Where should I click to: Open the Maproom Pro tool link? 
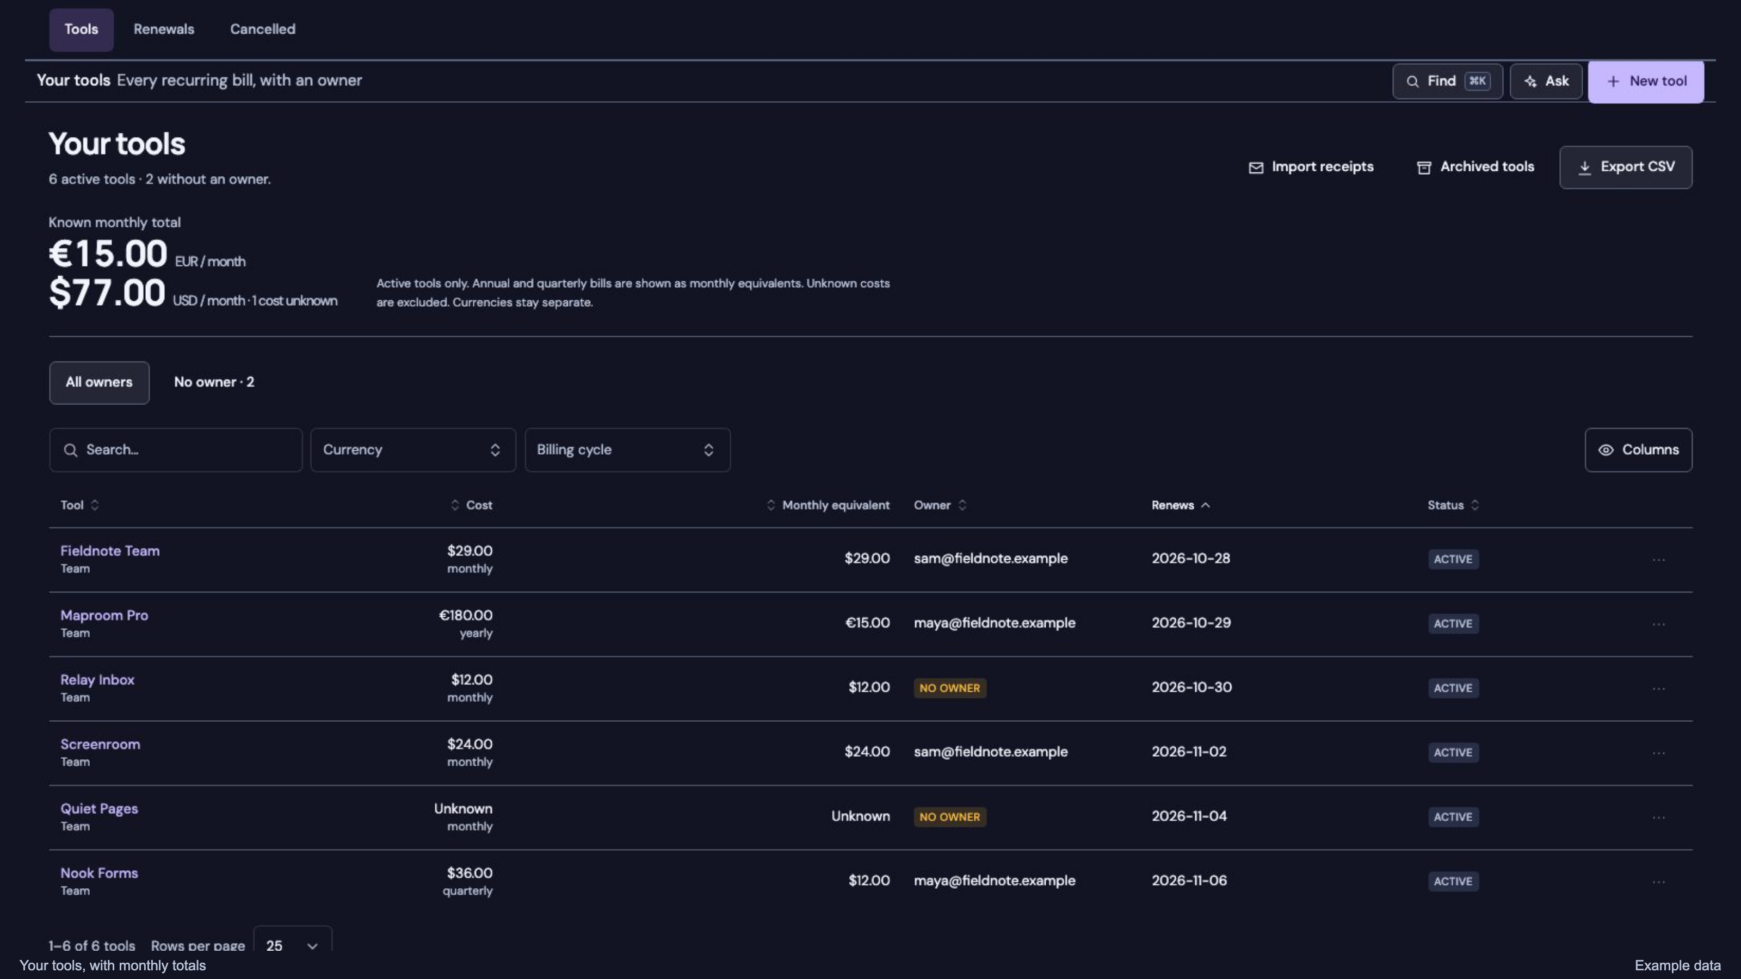(104, 615)
